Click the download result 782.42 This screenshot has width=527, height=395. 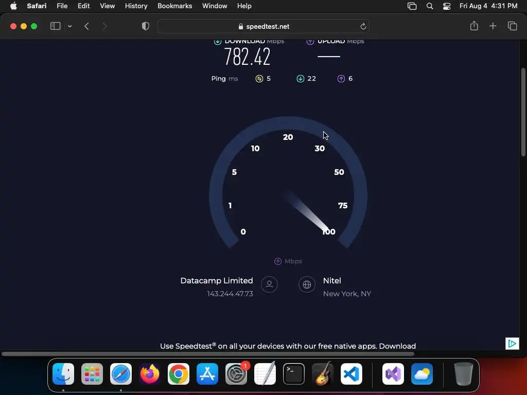coord(247,57)
